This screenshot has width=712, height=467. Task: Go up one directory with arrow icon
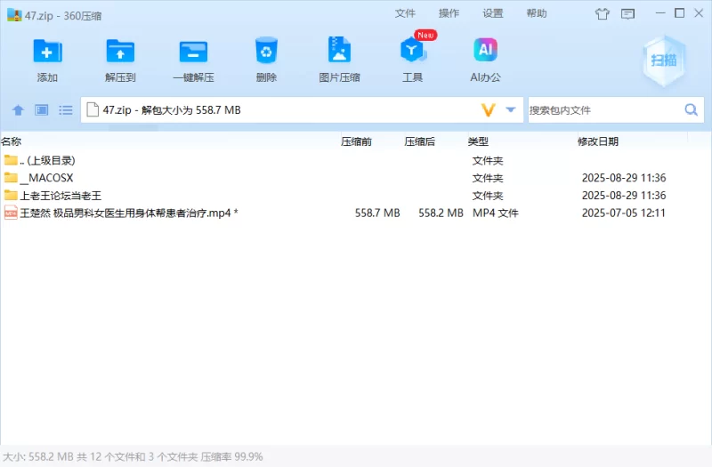coord(18,109)
